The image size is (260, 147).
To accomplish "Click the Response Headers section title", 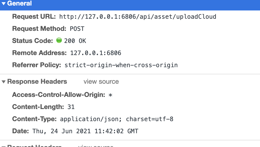I will [37, 82].
